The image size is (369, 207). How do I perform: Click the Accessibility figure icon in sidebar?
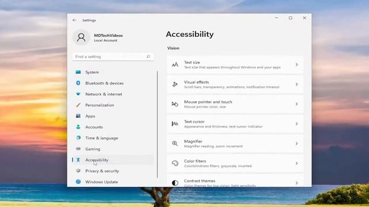(78, 160)
